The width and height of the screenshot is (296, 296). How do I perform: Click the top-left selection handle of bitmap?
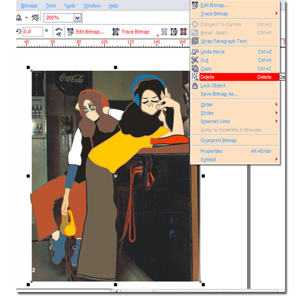pyautogui.click(x=28, y=68)
